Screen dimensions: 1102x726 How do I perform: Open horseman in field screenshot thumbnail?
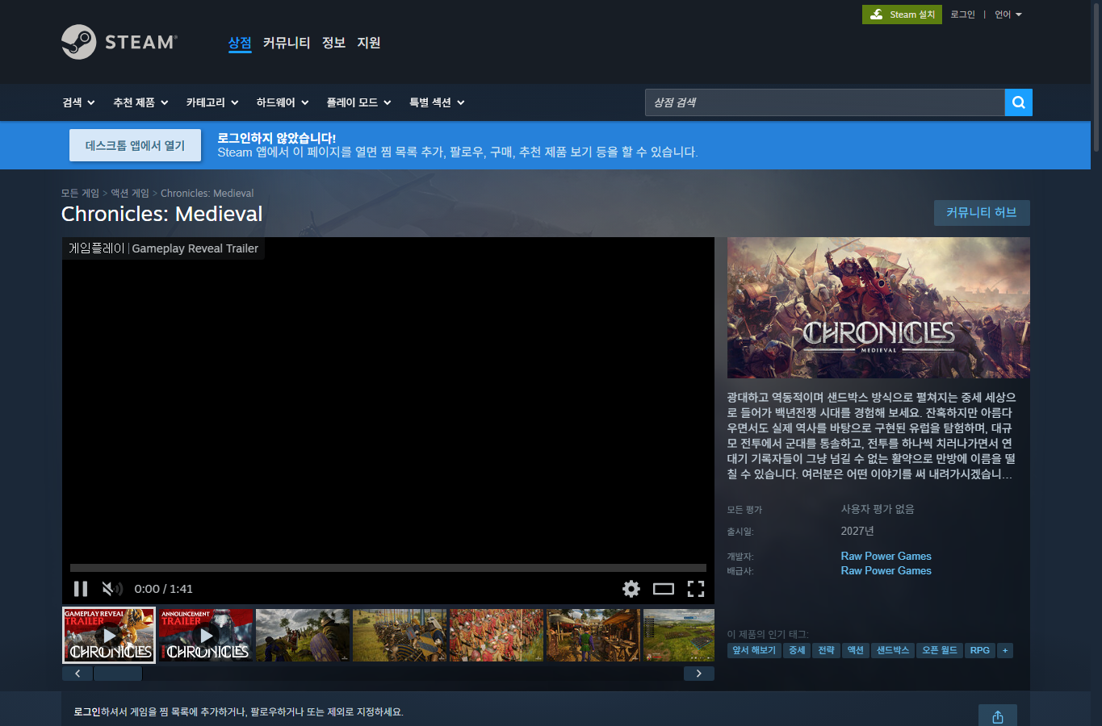point(303,636)
